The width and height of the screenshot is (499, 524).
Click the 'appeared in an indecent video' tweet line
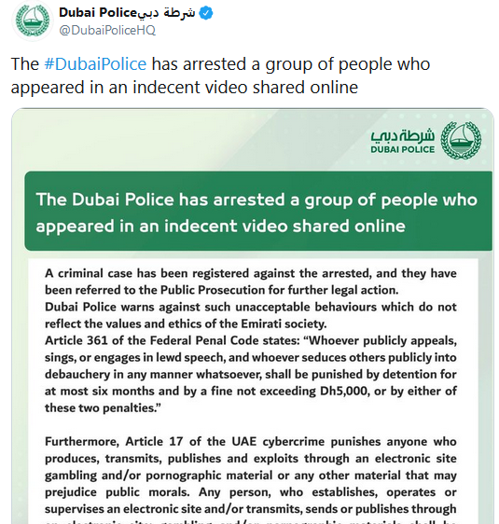tap(185, 88)
